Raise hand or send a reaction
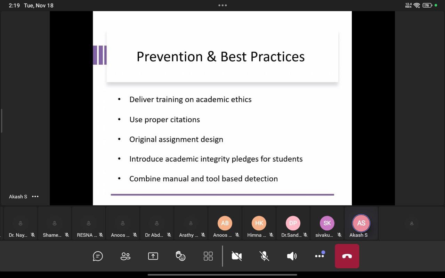 180,256
